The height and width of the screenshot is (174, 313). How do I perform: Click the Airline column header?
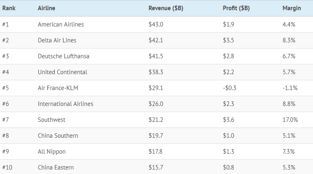point(47,8)
